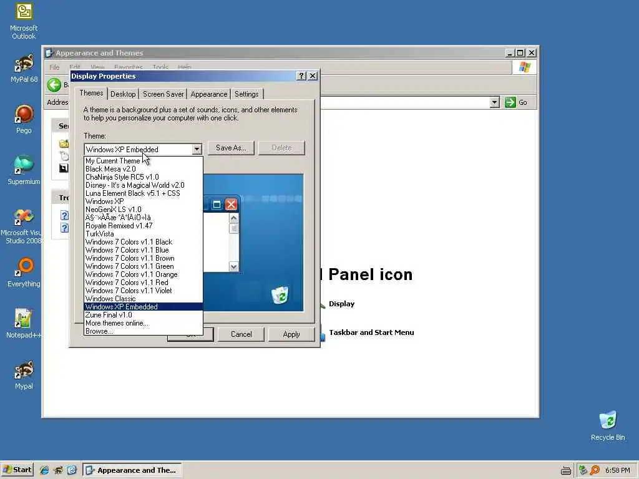Click the help question mark in Display Properties
639x479 pixels.
301,76
